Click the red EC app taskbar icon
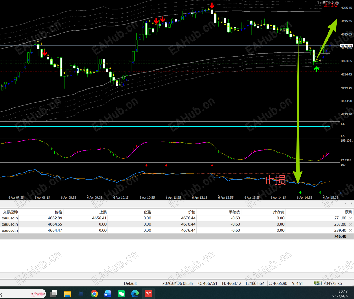The image size is (354, 299). 148,294
